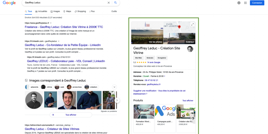Viewport: 268px width, 134px height.
Task: Open the black-and-white round portrait image
Action: (x=34, y=100)
